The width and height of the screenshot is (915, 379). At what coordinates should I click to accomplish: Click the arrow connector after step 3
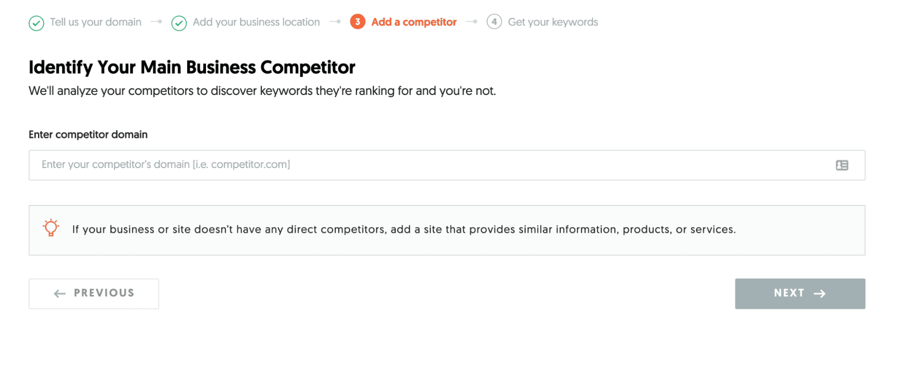(x=472, y=22)
